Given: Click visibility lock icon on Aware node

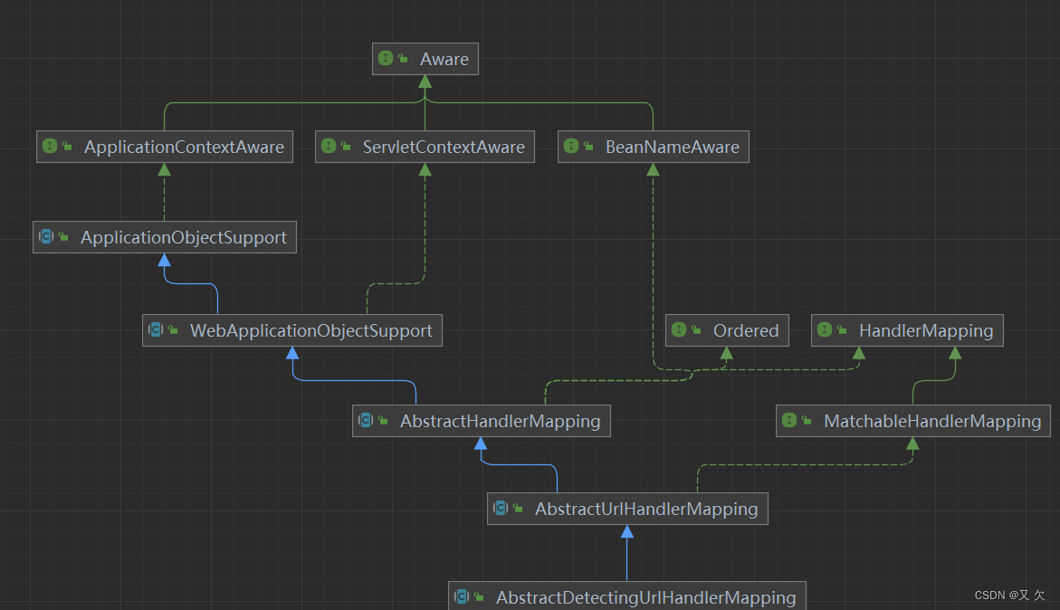Looking at the screenshot, I should point(403,59).
